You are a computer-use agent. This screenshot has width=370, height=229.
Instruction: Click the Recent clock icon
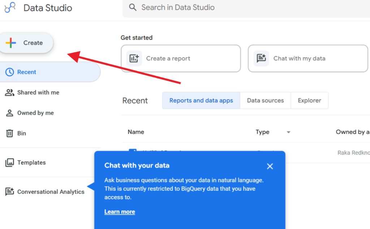click(10, 72)
